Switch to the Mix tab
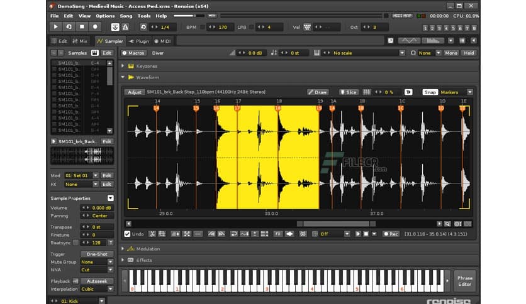Screen dimensions: 526x304 tap(80, 41)
